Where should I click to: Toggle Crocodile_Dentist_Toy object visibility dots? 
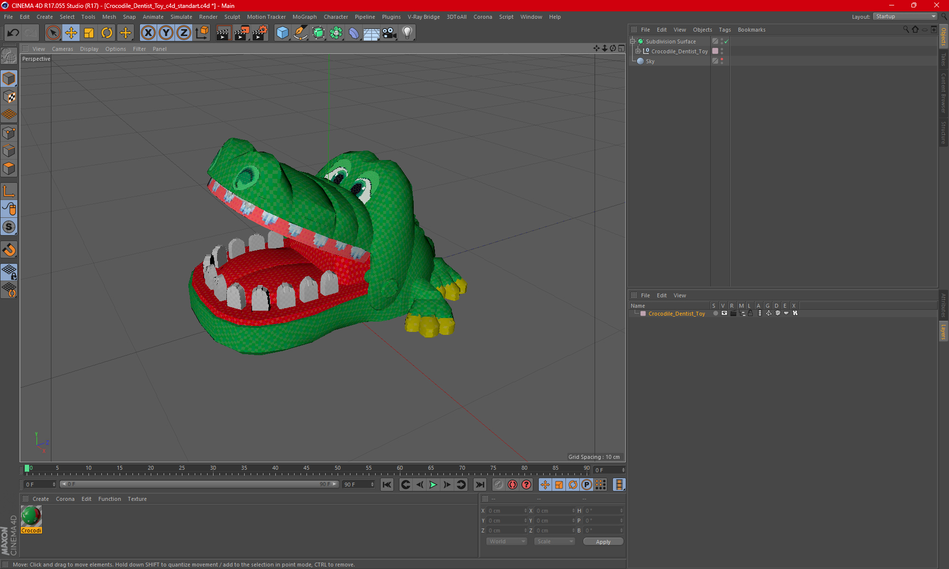click(x=722, y=51)
